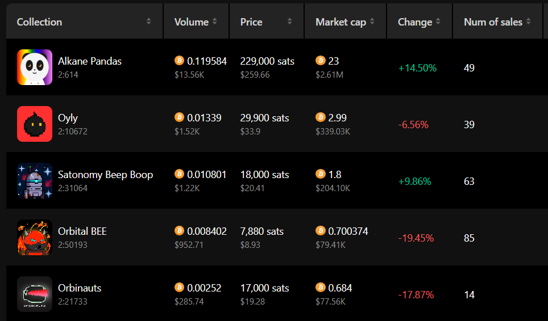This screenshot has height=321, width=548.
Task: Open the Orbital BEE collection icon
Action: [x=35, y=238]
